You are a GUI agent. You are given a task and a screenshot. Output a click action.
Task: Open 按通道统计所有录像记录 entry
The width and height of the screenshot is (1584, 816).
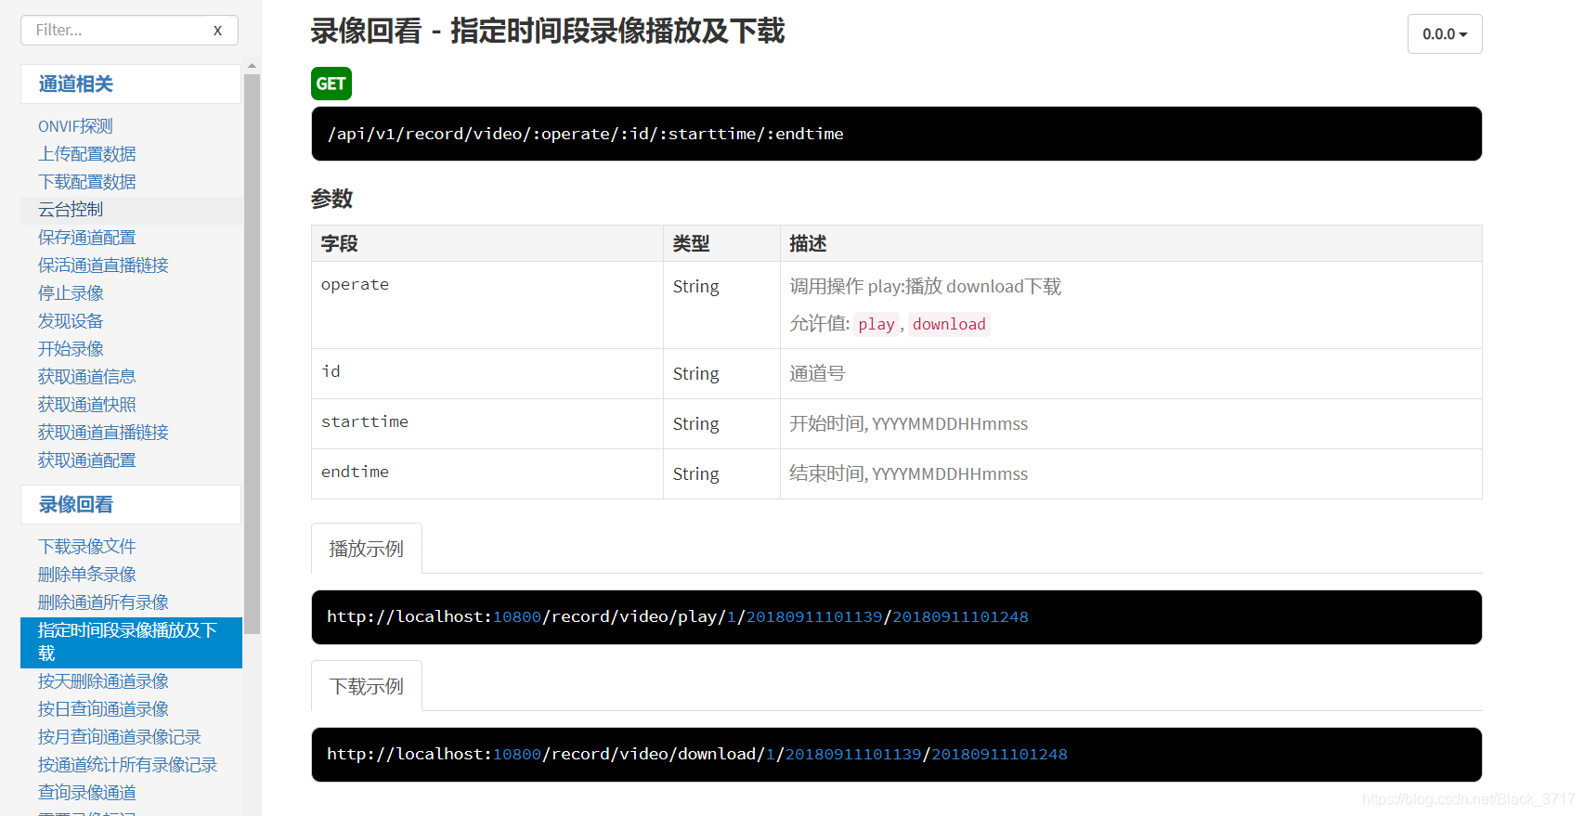(127, 765)
